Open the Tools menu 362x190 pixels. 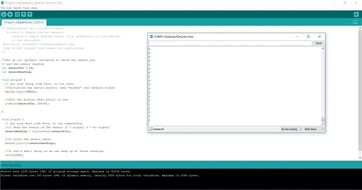pos(26,8)
